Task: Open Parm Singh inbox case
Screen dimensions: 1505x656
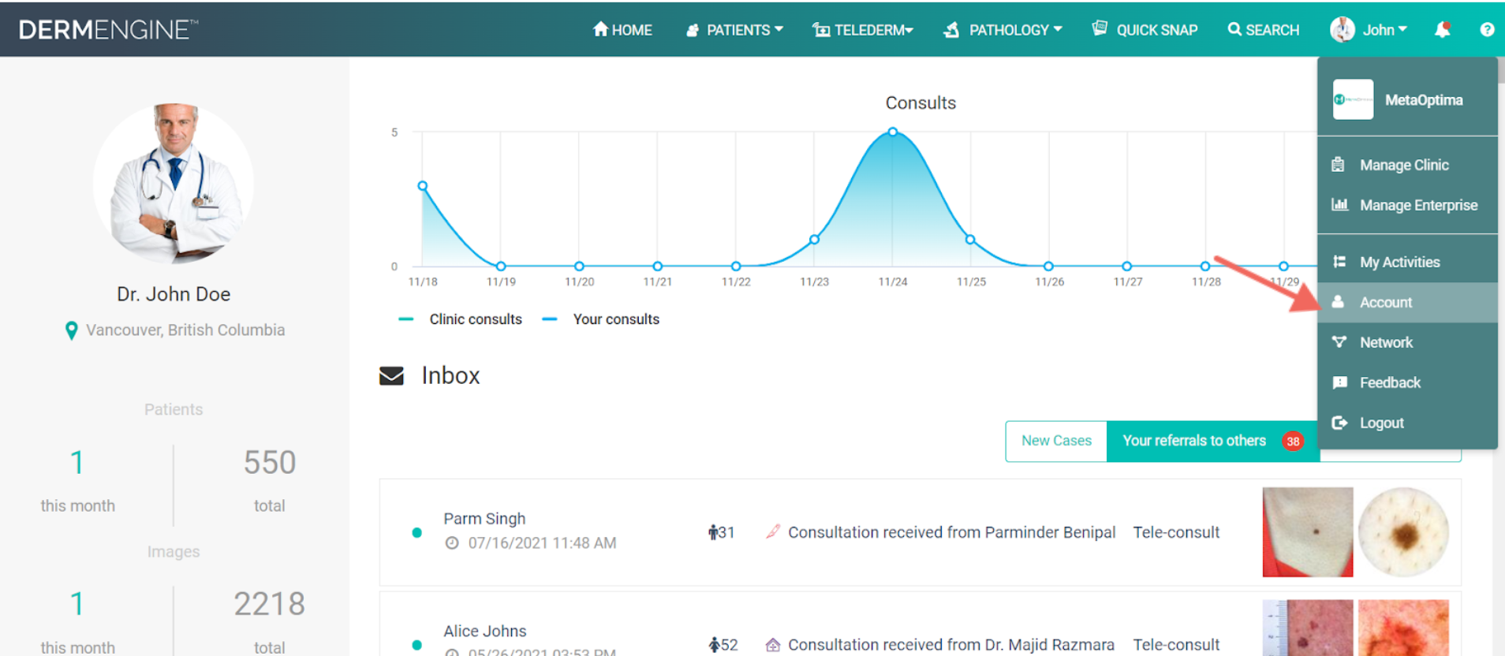Action: point(920,532)
